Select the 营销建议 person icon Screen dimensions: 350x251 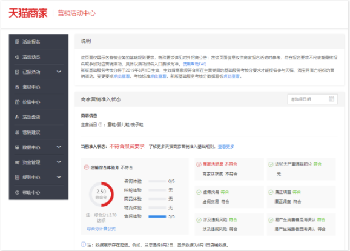tap(17, 132)
